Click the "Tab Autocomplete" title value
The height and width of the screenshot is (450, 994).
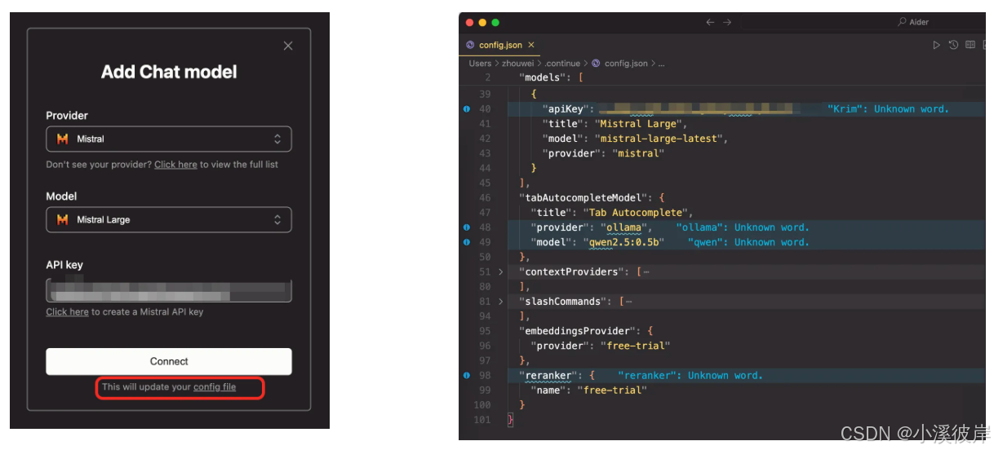point(637,213)
